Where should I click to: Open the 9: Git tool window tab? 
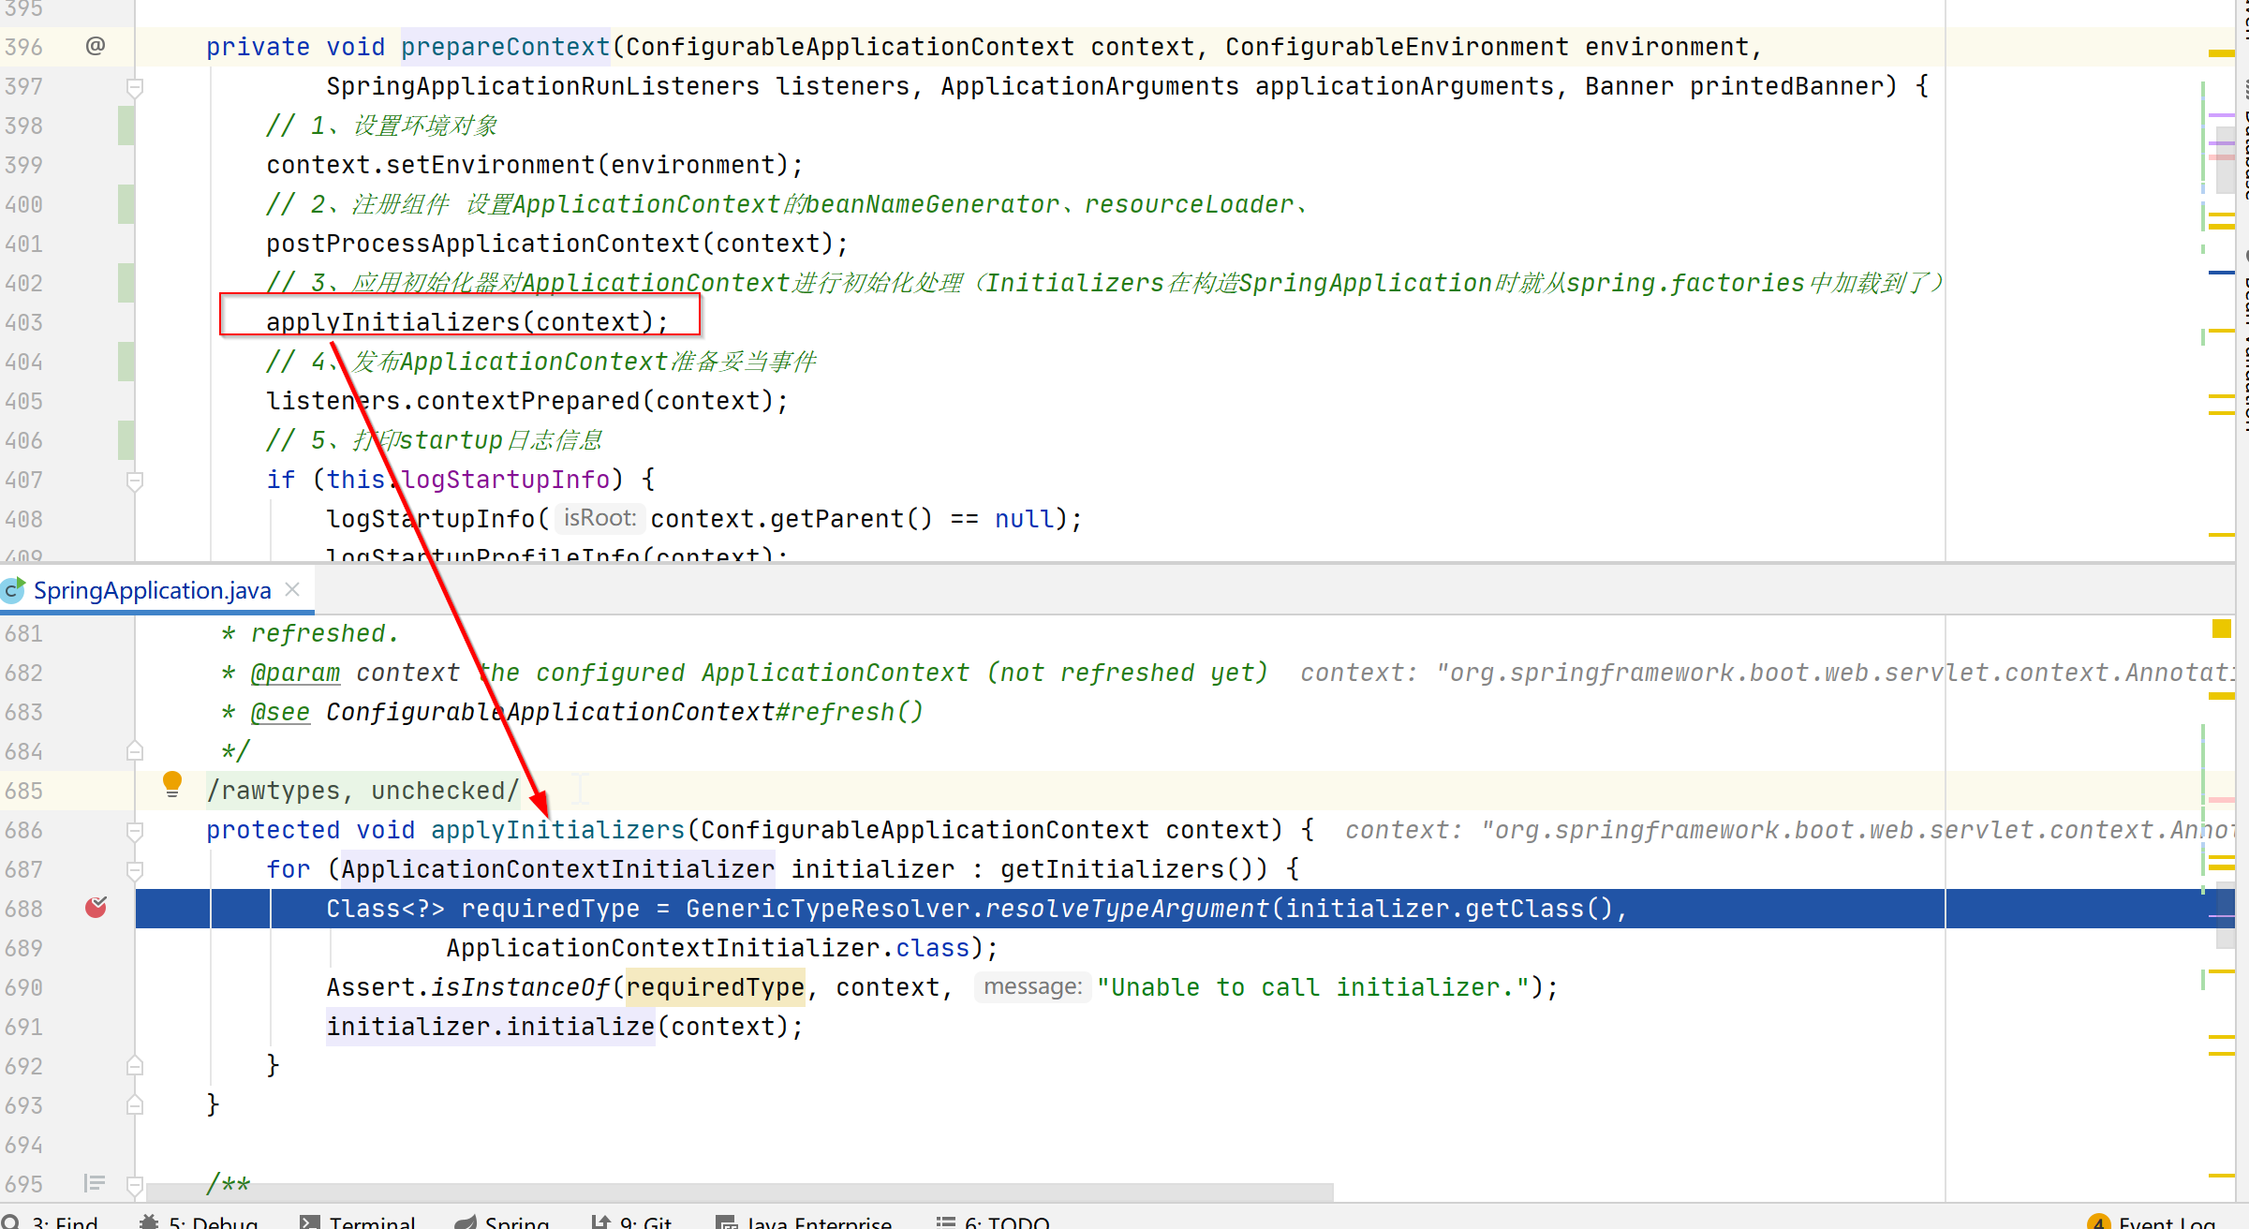click(631, 1222)
